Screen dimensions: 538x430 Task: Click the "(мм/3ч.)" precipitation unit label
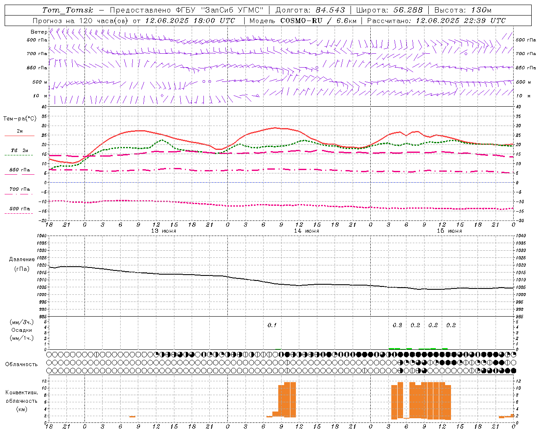click(x=22, y=322)
